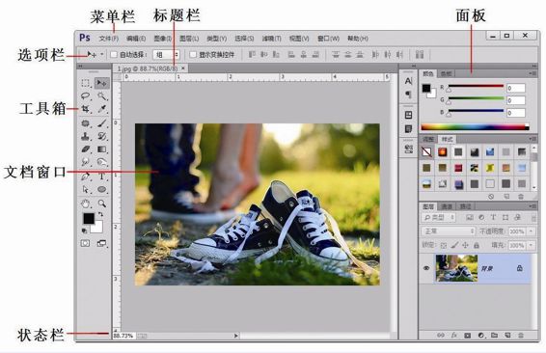
Task: Select the Spot Healing Brush tool
Action: [x=86, y=123]
